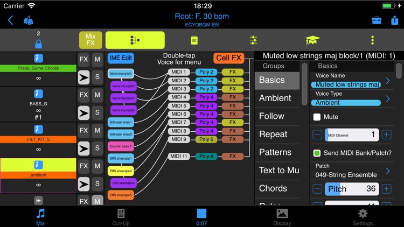
Task: Tap the dice randomize icon
Action: 29,20
